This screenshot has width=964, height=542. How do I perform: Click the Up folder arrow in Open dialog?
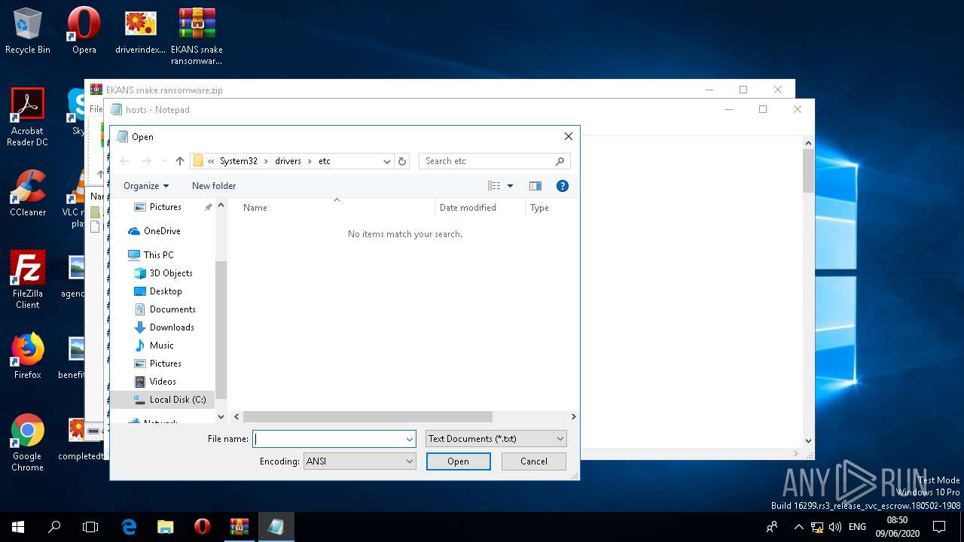179,161
